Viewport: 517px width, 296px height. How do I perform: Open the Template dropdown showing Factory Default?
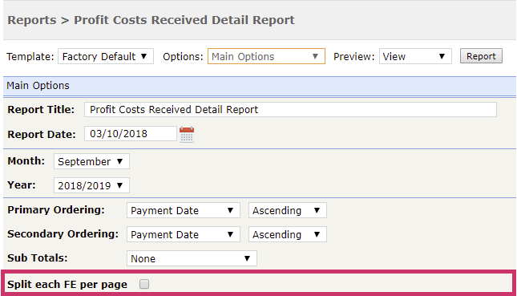tap(106, 56)
